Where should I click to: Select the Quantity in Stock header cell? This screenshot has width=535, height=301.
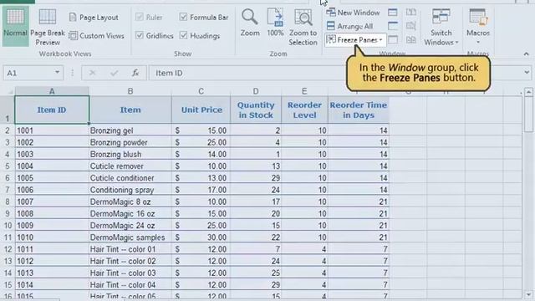256,110
